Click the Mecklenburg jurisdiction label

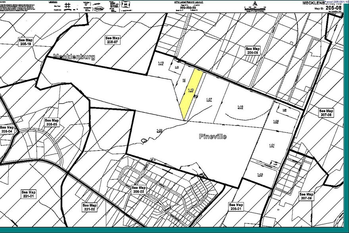click(74, 57)
